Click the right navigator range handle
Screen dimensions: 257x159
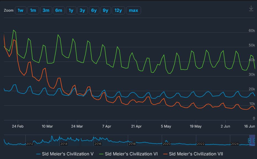[255, 141]
